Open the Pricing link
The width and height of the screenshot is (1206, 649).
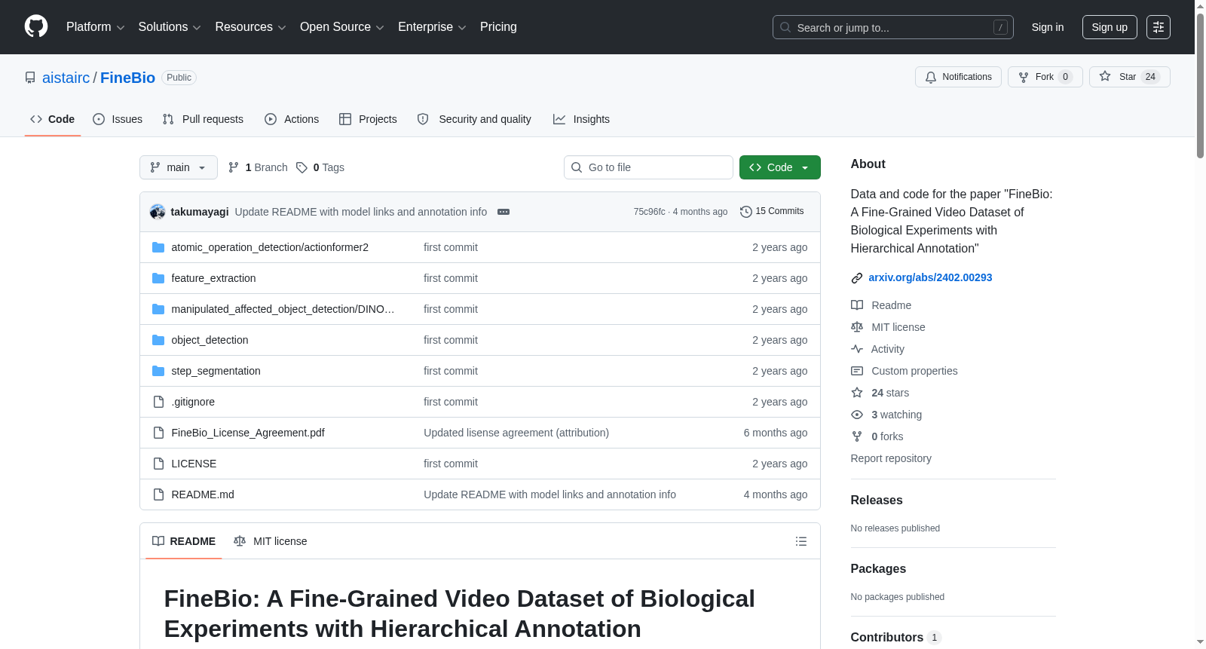click(498, 27)
